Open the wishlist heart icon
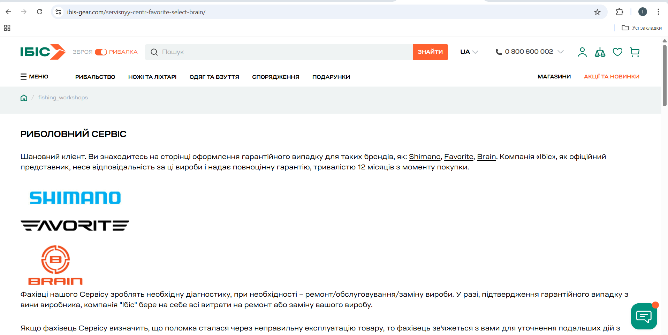Image resolution: width=668 pixels, height=335 pixels. click(x=617, y=52)
